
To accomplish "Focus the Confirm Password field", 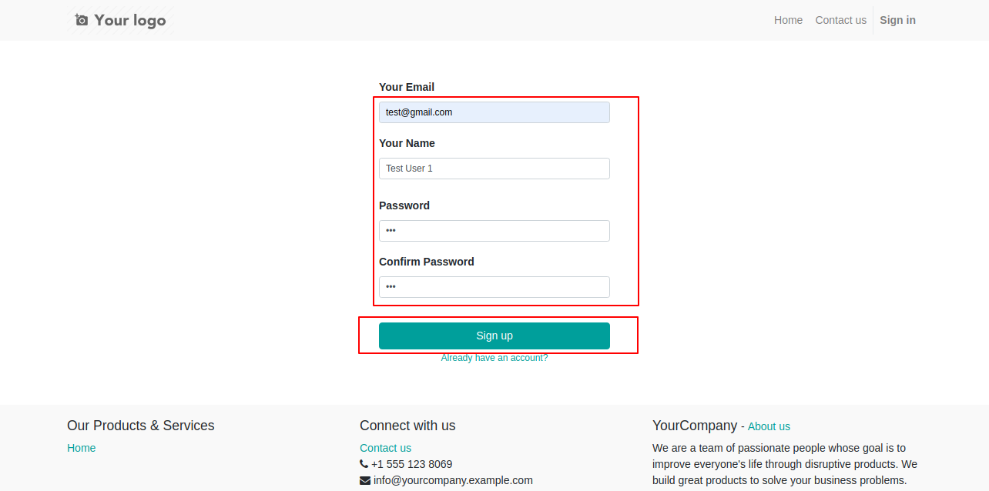I will tap(494, 287).
